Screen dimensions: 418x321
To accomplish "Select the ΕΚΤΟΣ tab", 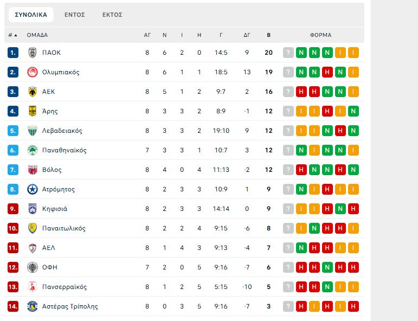I will click(112, 15).
